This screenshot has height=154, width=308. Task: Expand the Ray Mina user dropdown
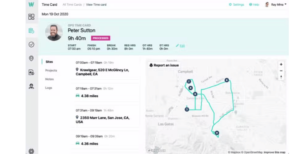(x=278, y=5)
